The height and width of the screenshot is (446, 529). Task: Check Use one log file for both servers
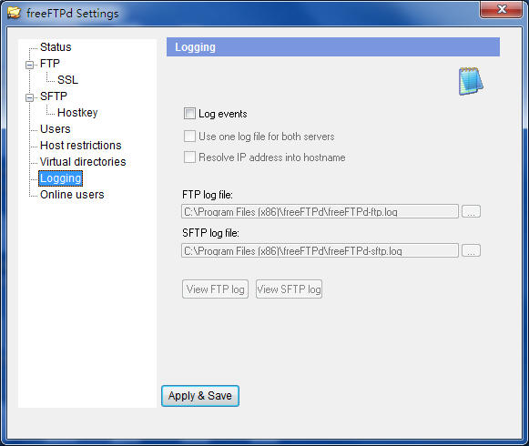(189, 137)
